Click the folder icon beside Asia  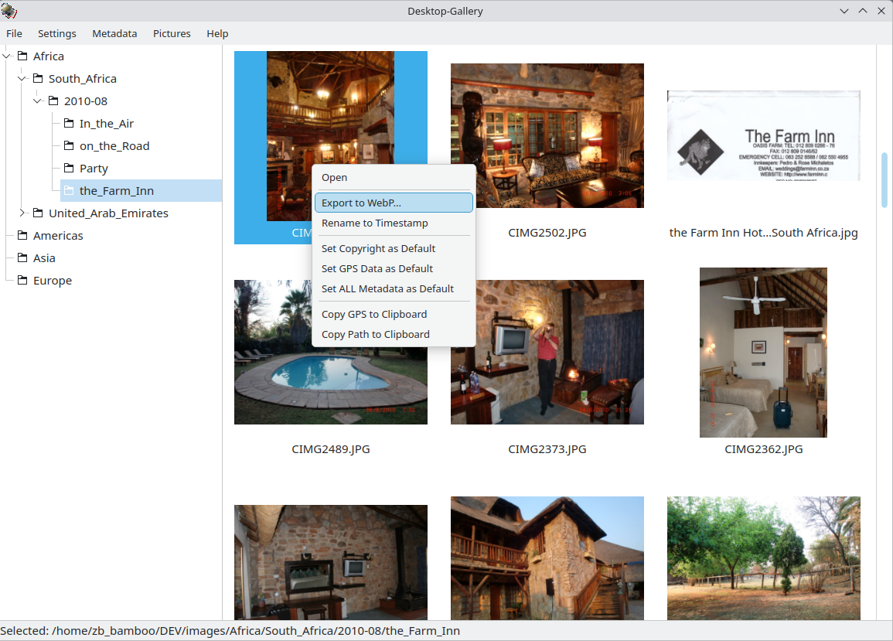click(x=23, y=257)
